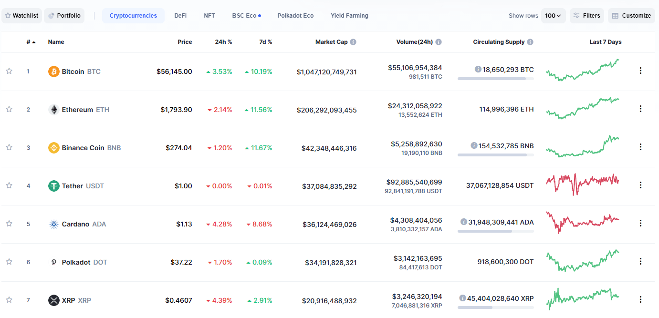The image size is (659, 318).
Task: Click the Binance Coin logo icon
Action: 54,148
